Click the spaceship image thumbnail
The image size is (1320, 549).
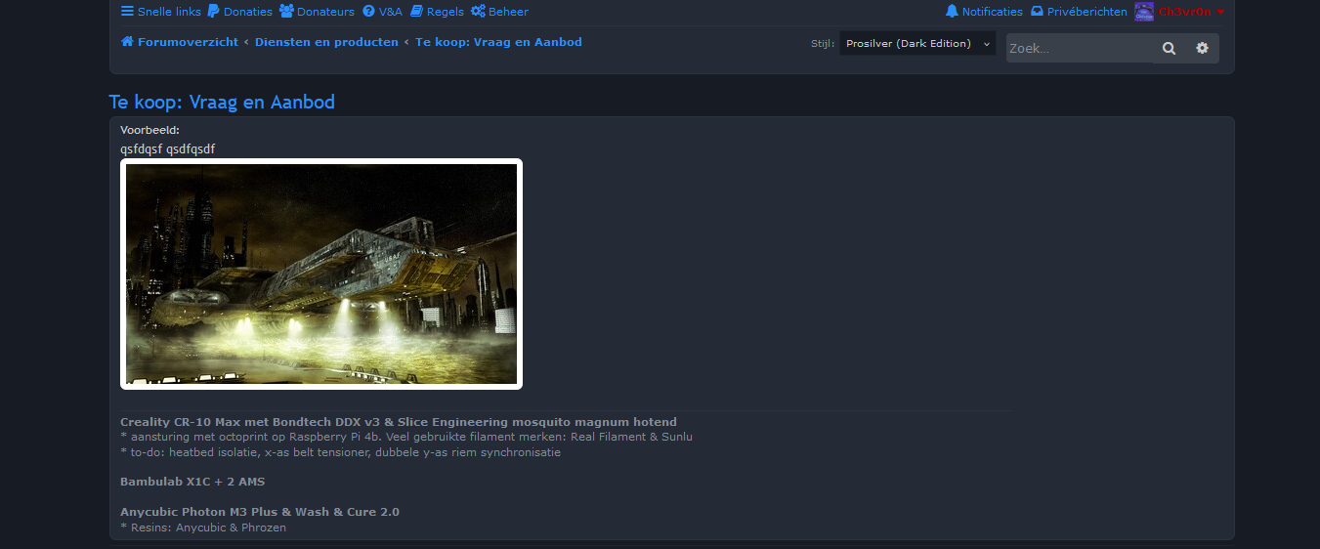[x=321, y=274]
